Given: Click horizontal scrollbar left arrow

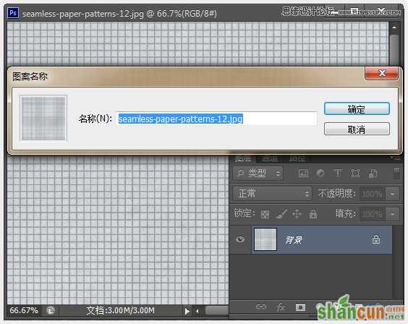Looking at the screenshot, I should click(x=197, y=311).
